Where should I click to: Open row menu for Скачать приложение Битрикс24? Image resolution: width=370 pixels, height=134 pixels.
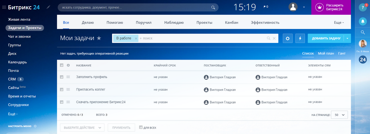pos(68,102)
